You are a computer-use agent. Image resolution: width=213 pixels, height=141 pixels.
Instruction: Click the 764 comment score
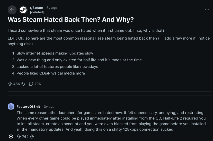pos(25,137)
